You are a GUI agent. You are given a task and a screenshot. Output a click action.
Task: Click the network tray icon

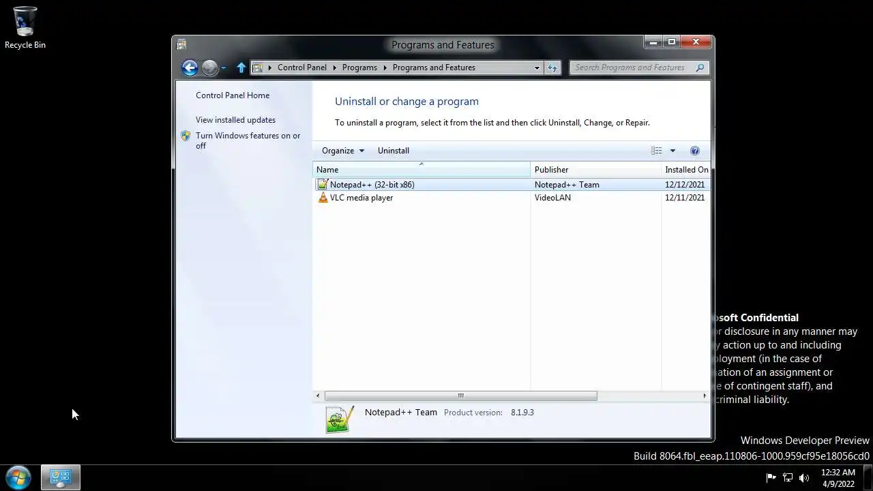[788, 478]
